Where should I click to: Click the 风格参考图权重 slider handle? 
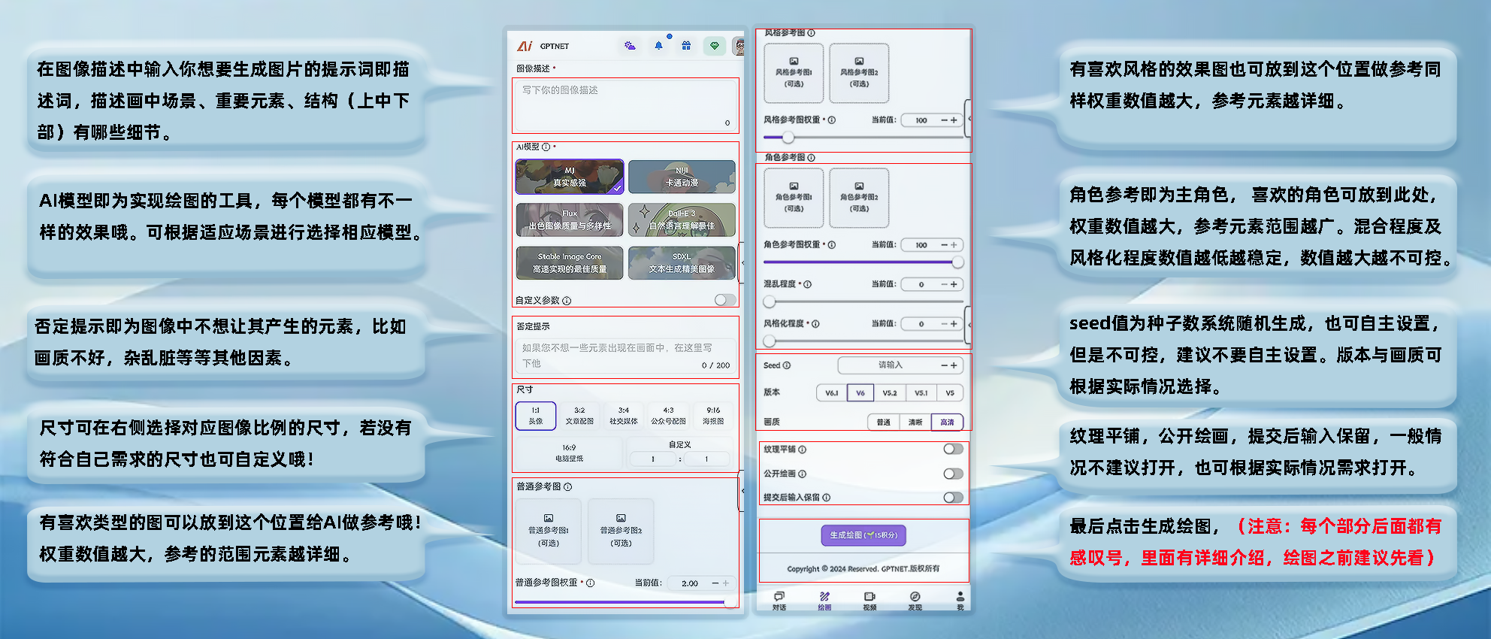pyautogui.click(x=788, y=138)
